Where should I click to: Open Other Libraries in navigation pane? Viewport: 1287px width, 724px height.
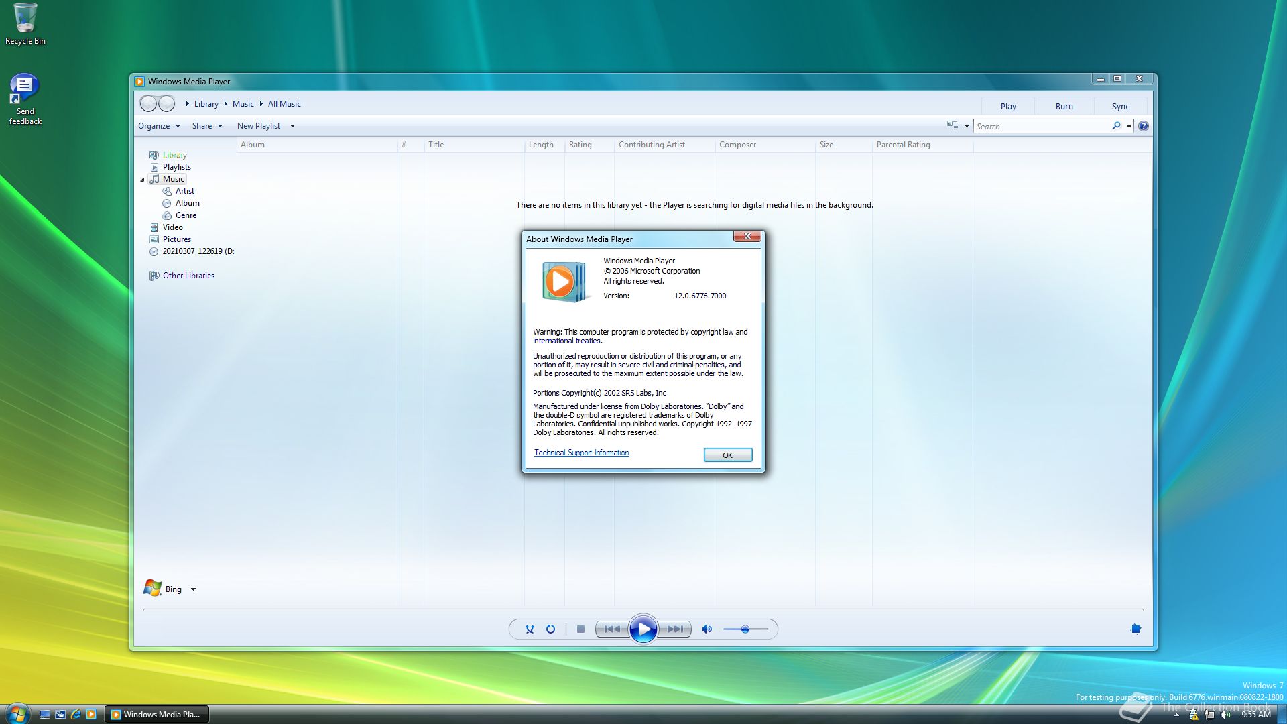182,276
